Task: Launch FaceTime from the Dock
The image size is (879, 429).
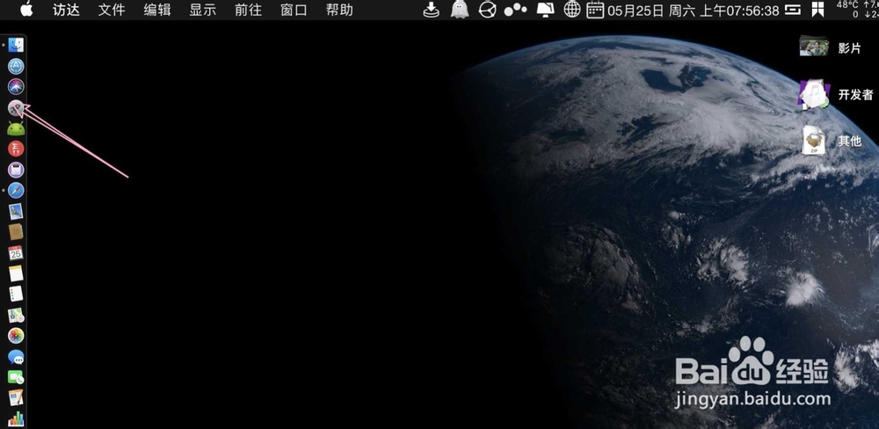Action: [16, 377]
